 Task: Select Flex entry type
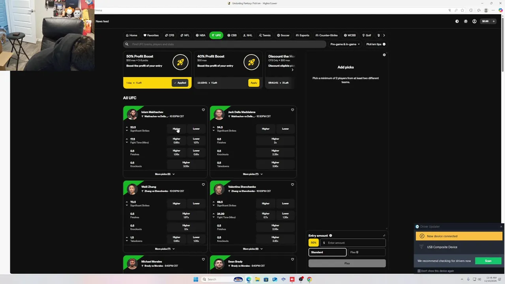[367, 252]
